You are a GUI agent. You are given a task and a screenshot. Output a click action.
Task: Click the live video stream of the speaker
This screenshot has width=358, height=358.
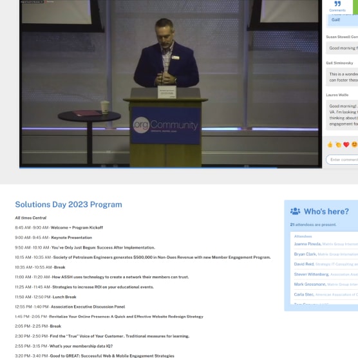[171, 83]
